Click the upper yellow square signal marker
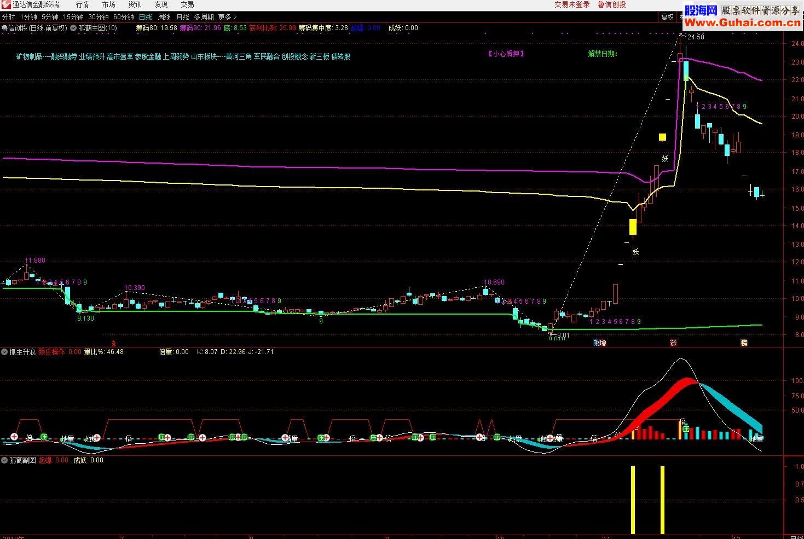Viewport: 804px width, 539px height. click(x=662, y=137)
